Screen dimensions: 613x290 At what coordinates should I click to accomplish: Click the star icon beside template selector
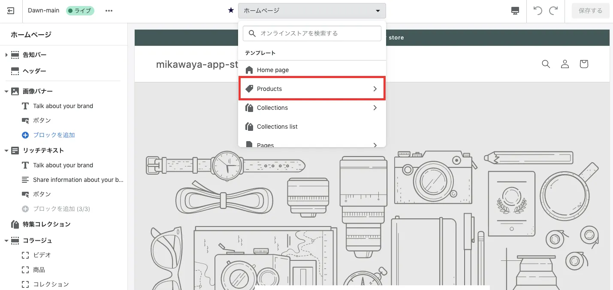click(231, 10)
